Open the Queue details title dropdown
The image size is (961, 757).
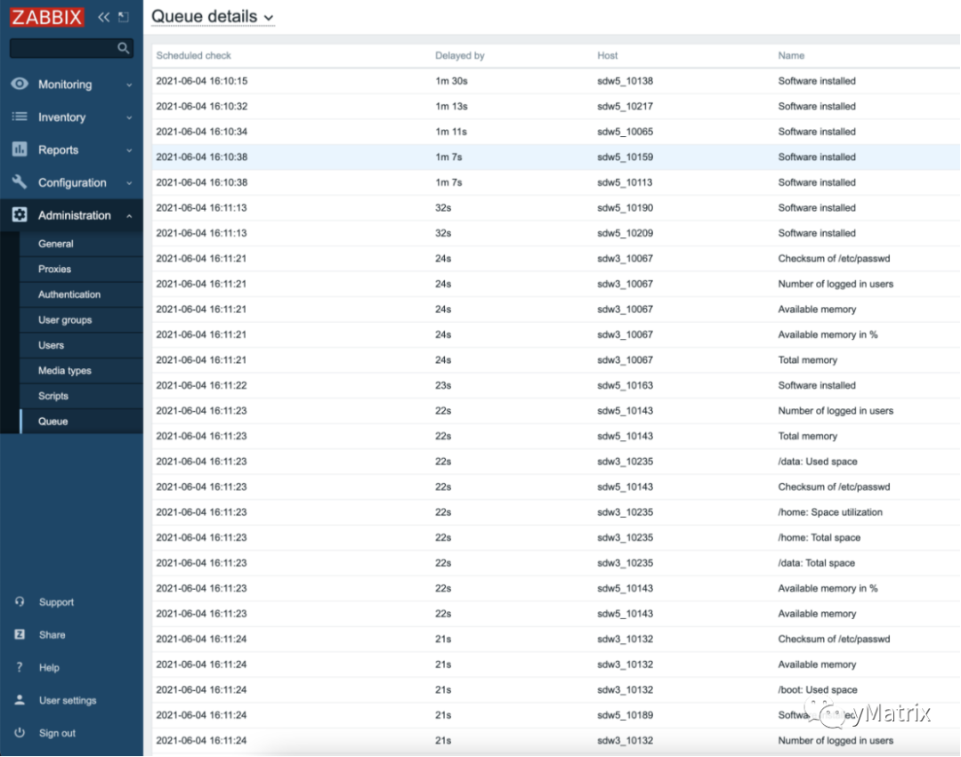coord(212,17)
